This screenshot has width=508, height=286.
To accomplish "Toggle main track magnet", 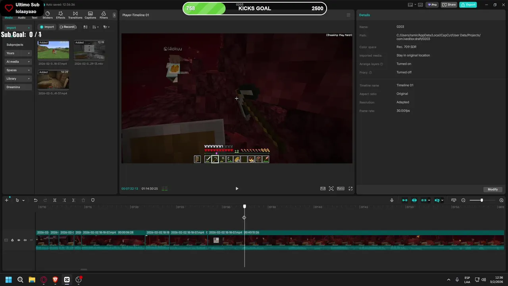I will [405, 200].
